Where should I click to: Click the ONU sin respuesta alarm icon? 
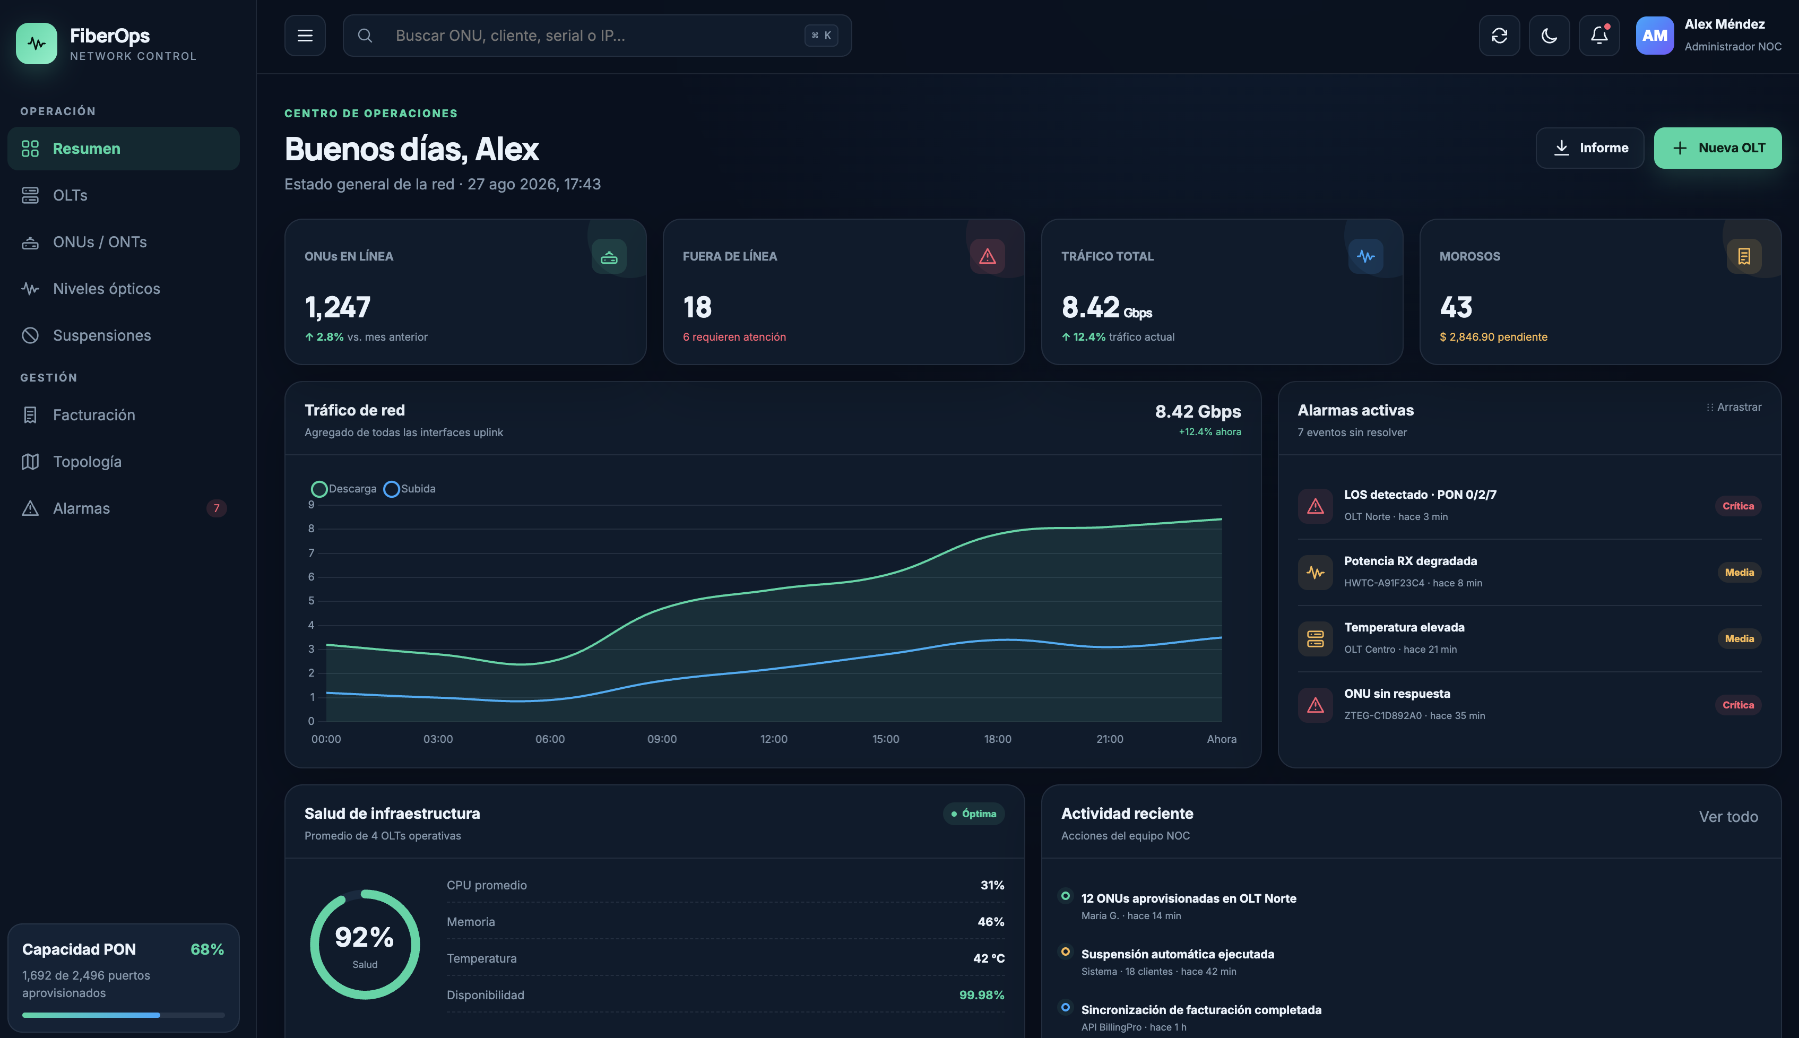click(x=1316, y=705)
